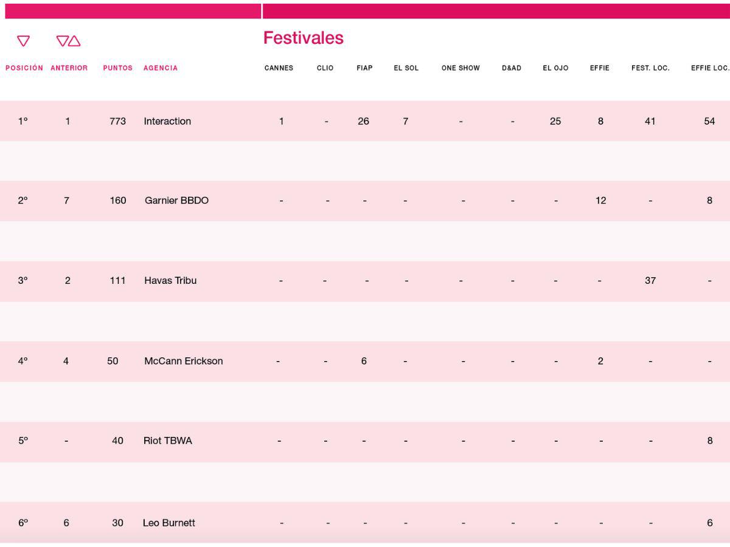Click the FEST. LOC. column header
Viewport: 730px width, 547px height.
click(650, 68)
